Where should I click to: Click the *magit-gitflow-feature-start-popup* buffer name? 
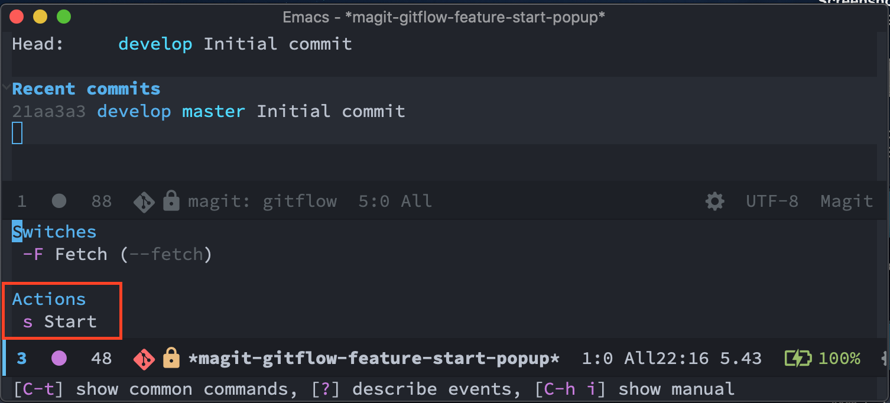(x=374, y=358)
